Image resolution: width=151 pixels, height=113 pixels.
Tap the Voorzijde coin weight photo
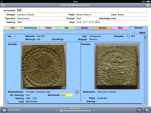[x=43, y=66]
